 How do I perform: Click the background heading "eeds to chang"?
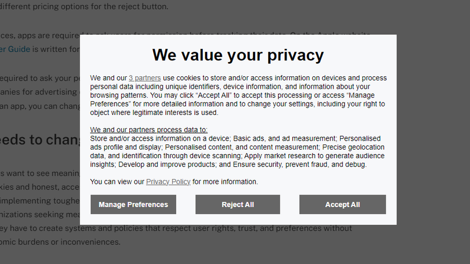tap(40, 140)
